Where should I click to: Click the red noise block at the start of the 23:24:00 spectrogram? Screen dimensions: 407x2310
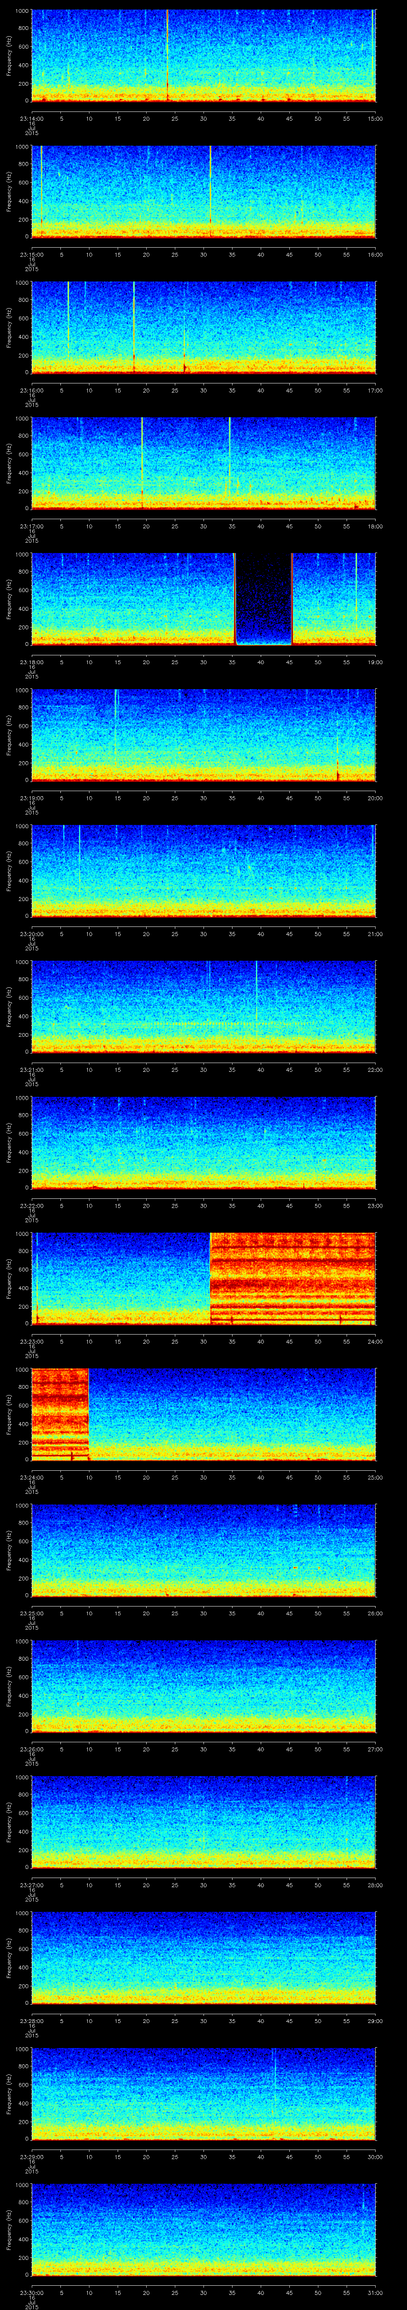pos(60,1414)
